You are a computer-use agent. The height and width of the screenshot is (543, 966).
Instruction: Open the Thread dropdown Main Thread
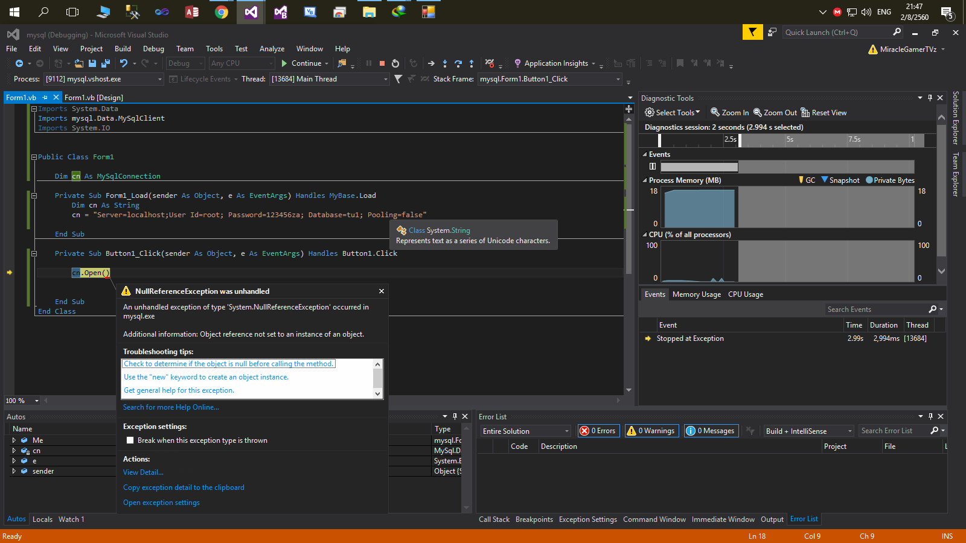pyautogui.click(x=330, y=79)
